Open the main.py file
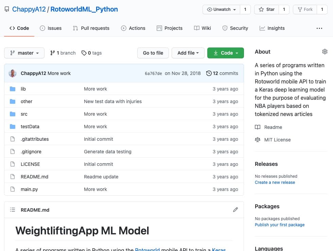The width and height of the screenshot is (333, 251). [29, 189]
